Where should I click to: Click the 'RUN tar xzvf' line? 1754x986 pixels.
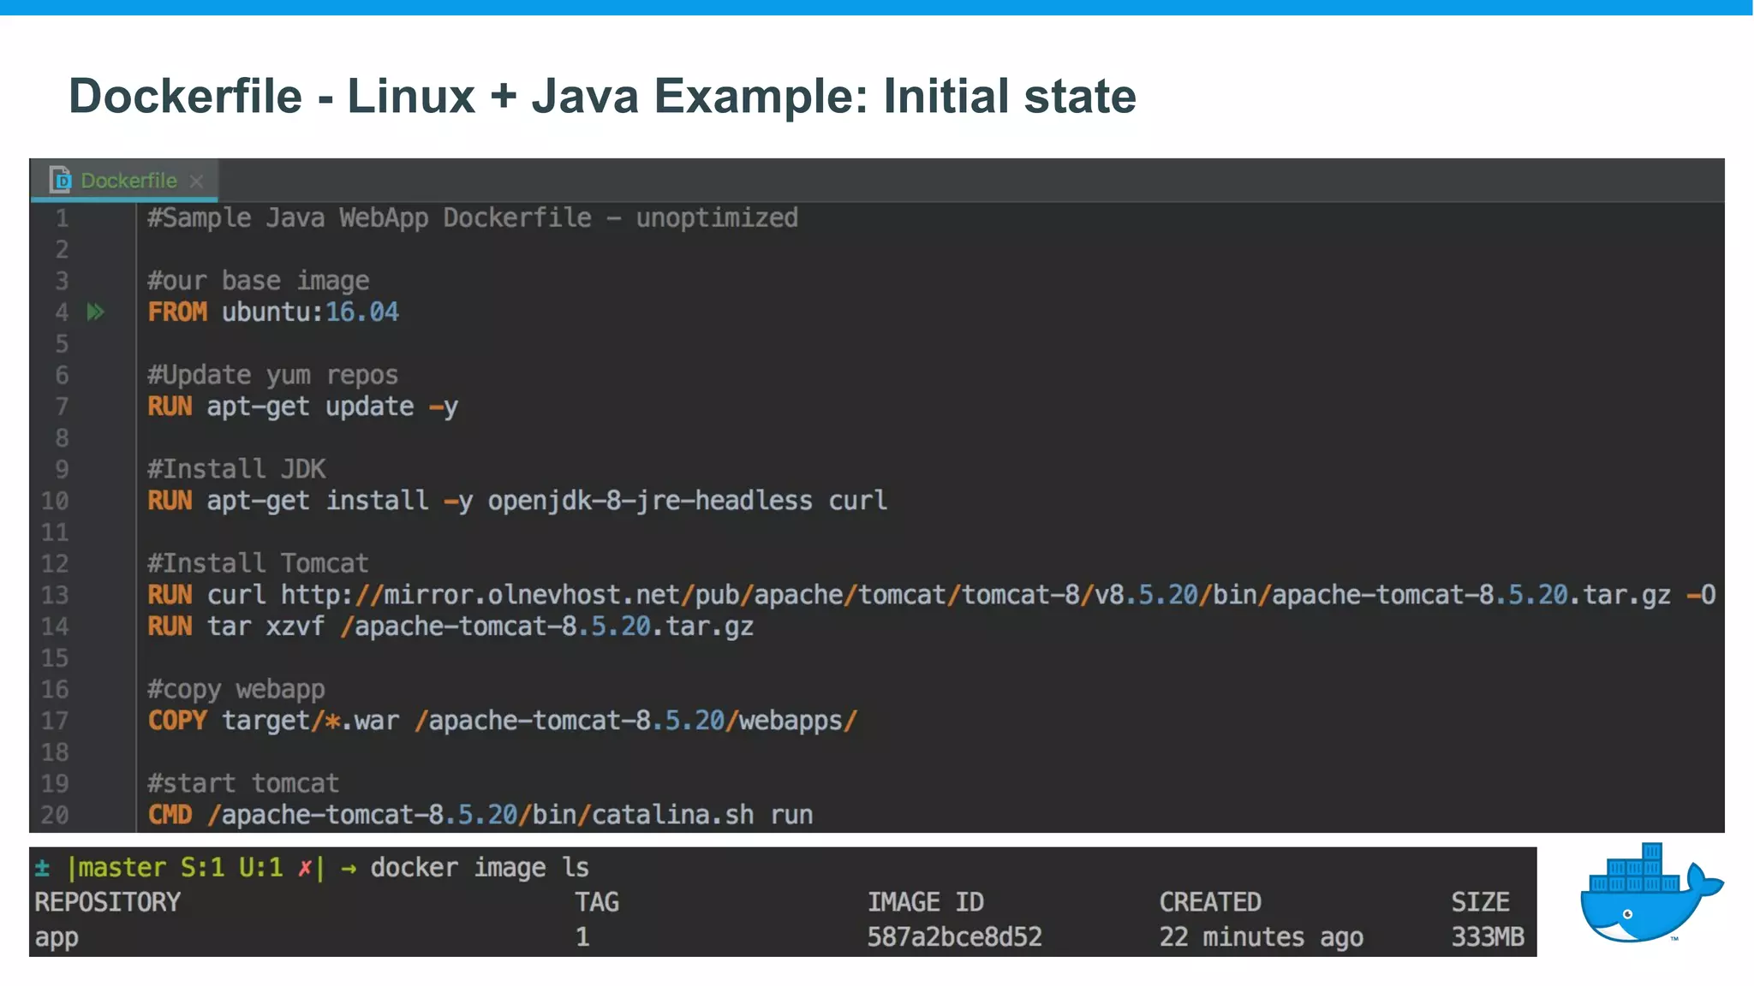[x=450, y=627]
